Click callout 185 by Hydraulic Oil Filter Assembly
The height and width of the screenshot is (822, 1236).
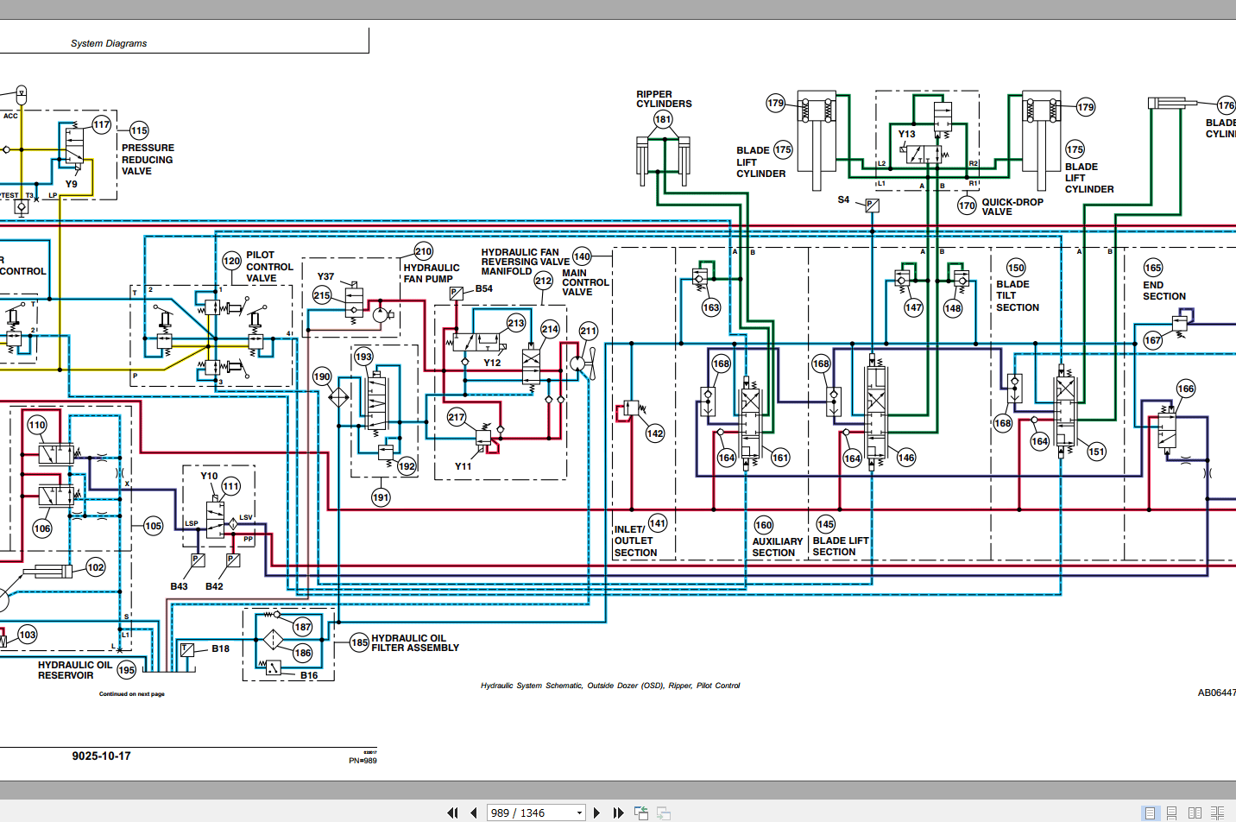pos(360,642)
